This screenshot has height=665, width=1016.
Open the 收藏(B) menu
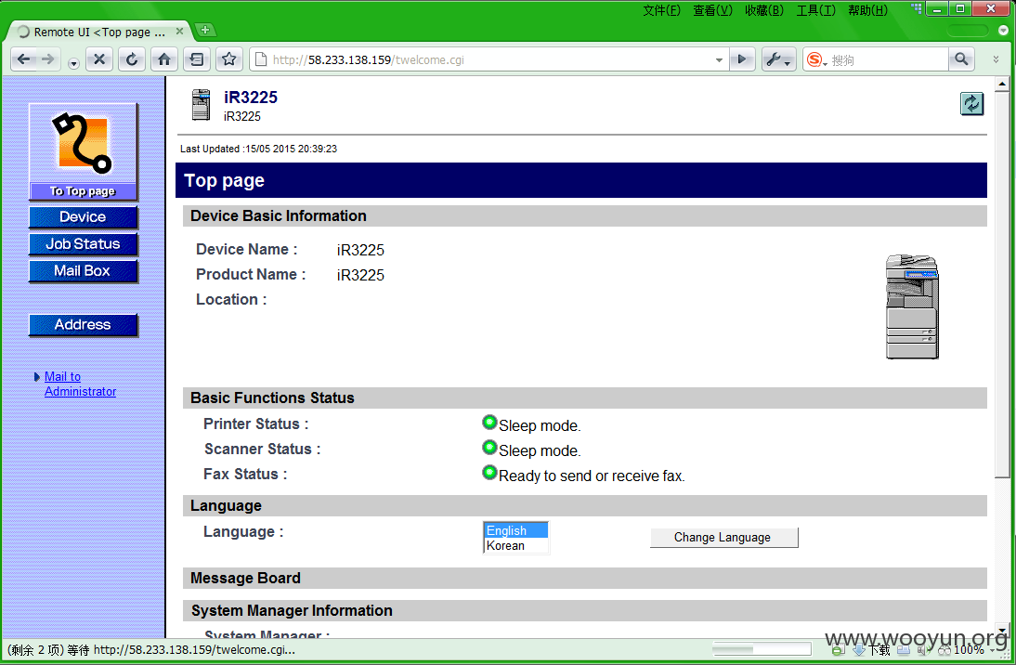click(x=764, y=9)
